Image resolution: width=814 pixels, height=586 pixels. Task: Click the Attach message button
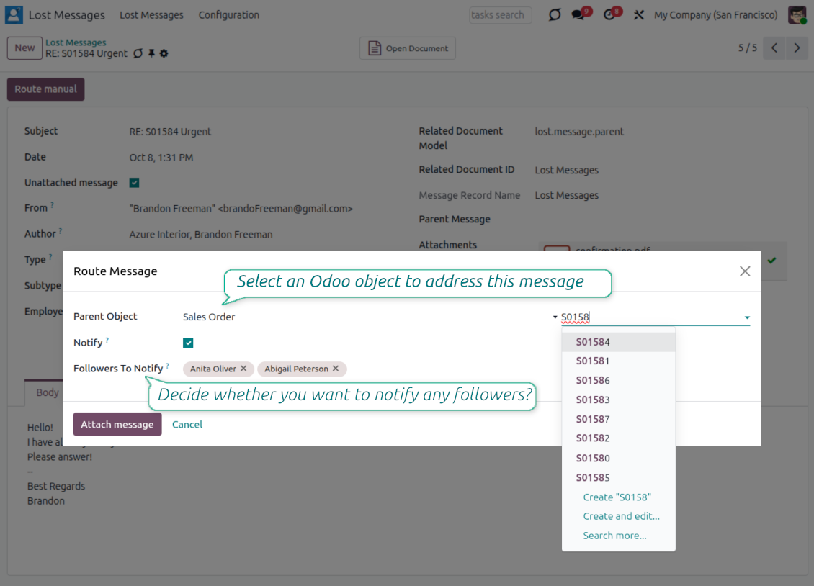click(x=117, y=424)
